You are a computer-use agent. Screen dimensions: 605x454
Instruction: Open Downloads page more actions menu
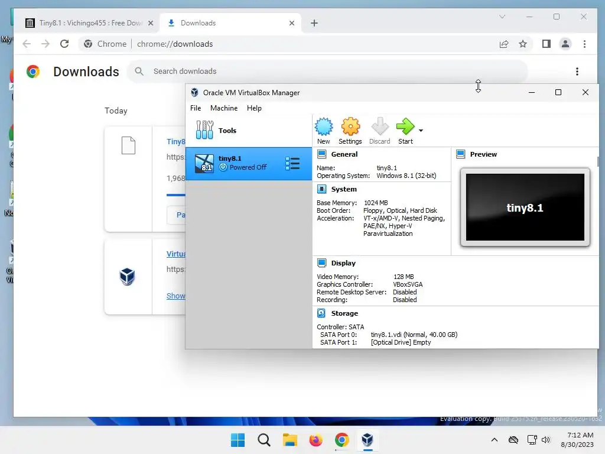pos(577,72)
